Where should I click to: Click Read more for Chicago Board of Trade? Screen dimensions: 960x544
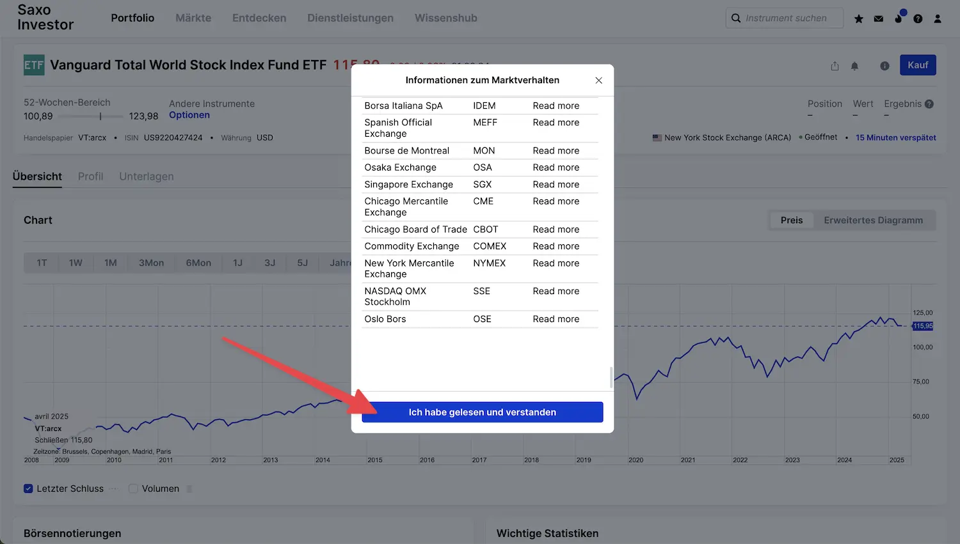[x=556, y=229]
